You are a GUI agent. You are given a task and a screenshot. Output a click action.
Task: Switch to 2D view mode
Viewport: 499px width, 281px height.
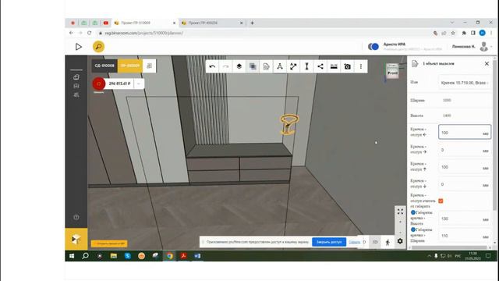(364, 242)
